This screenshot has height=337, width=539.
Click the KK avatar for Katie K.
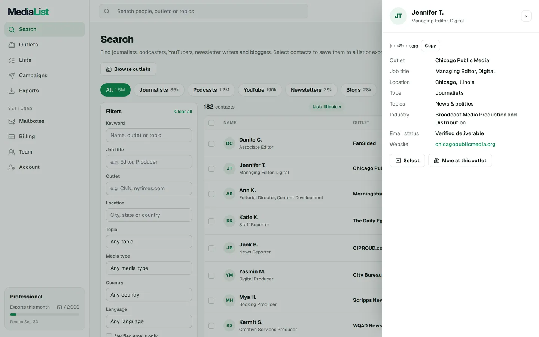tap(229, 221)
